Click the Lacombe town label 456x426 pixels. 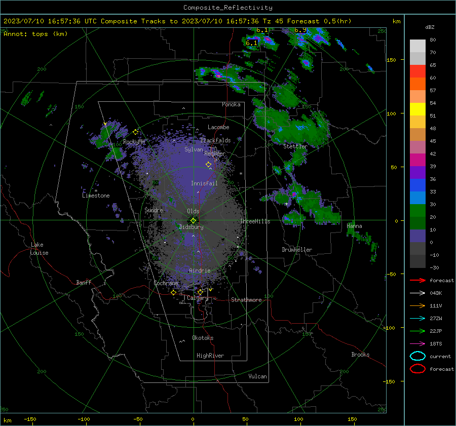[x=218, y=127]
